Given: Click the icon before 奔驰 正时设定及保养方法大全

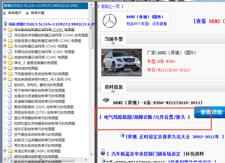Looking at the screenshot, I should [x=123, y=135].
